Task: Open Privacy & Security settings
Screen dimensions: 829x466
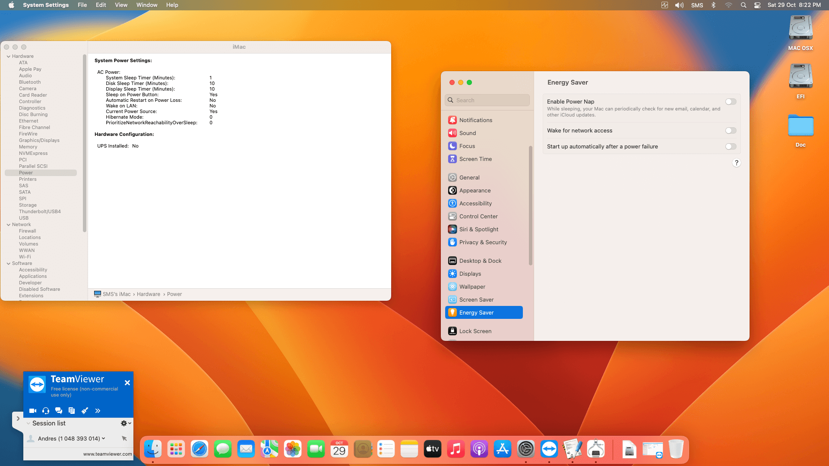Action: click(484, 242)
